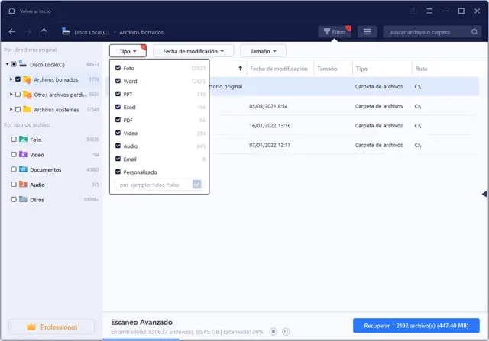This screenshot has height=341, width=489.
Task: Click the Professional upgrade button
Action: tap(52, 327)
